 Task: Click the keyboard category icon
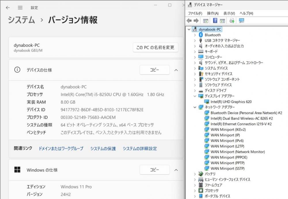point(201,52)
